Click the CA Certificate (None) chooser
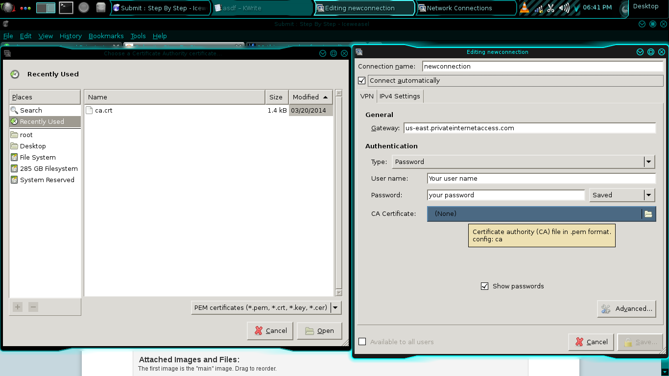Screen dimensions: 669x376 tap(534, 213)
